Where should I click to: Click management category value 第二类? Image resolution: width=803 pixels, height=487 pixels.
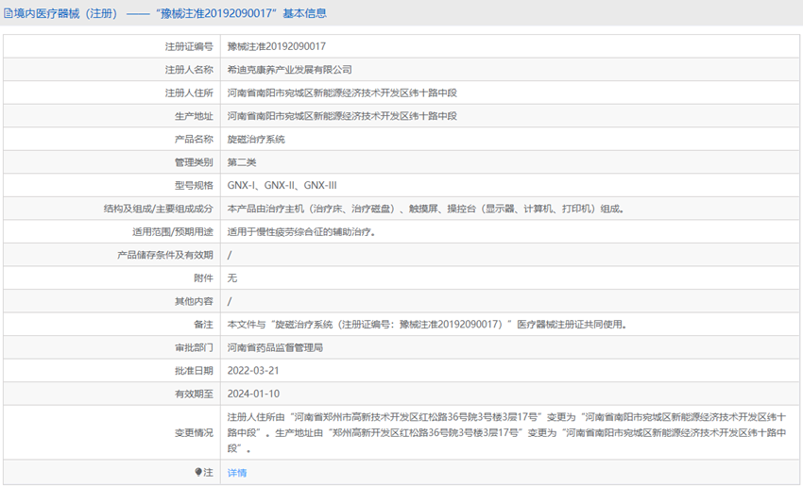242,162
